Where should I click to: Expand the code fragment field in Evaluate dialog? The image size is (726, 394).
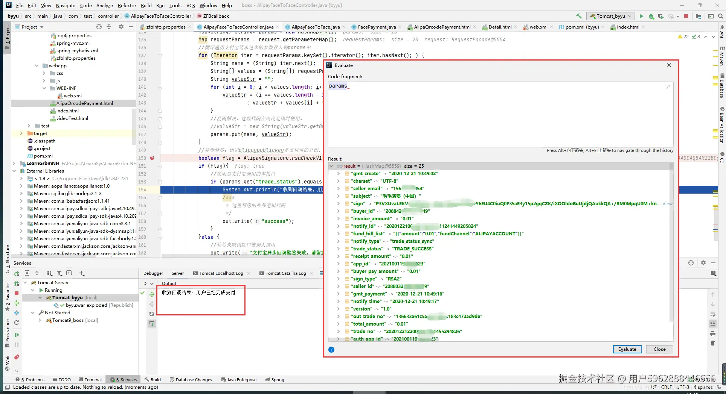click(668, 87)
